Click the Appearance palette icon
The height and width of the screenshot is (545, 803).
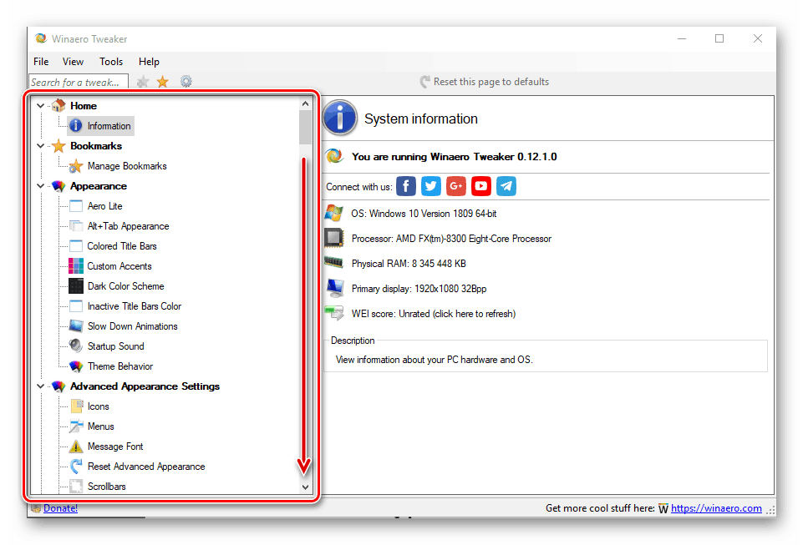[58, 186]
